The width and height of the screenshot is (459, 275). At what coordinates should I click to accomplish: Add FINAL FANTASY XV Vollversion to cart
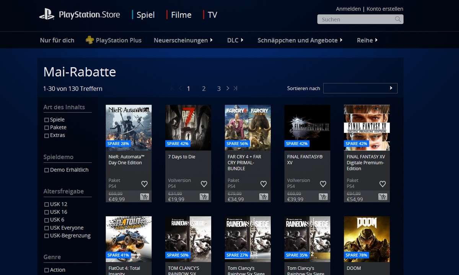(x=323, y=197)
